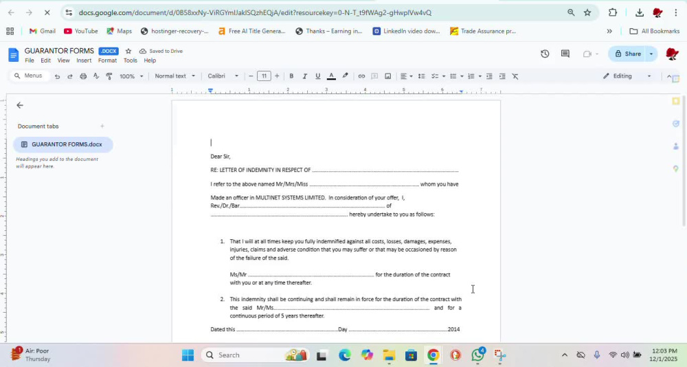Screen dimensions: 687x367
Task: Open the Edit menu
Action: 45,60
